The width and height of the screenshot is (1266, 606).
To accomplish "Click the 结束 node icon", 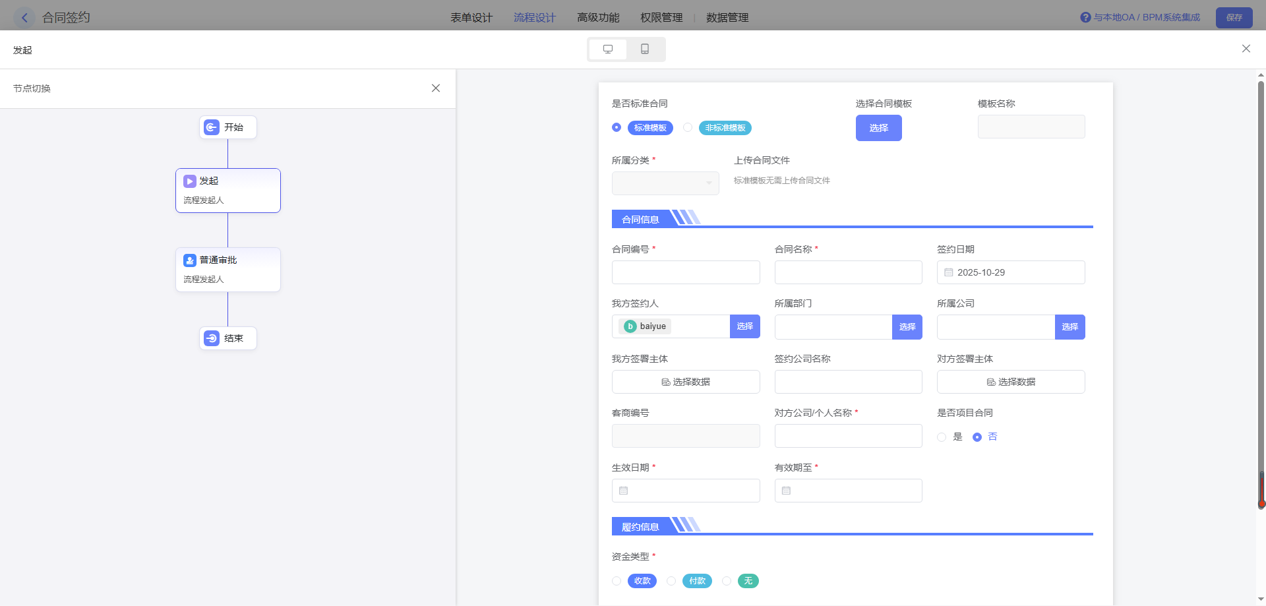I will point(212,338).
